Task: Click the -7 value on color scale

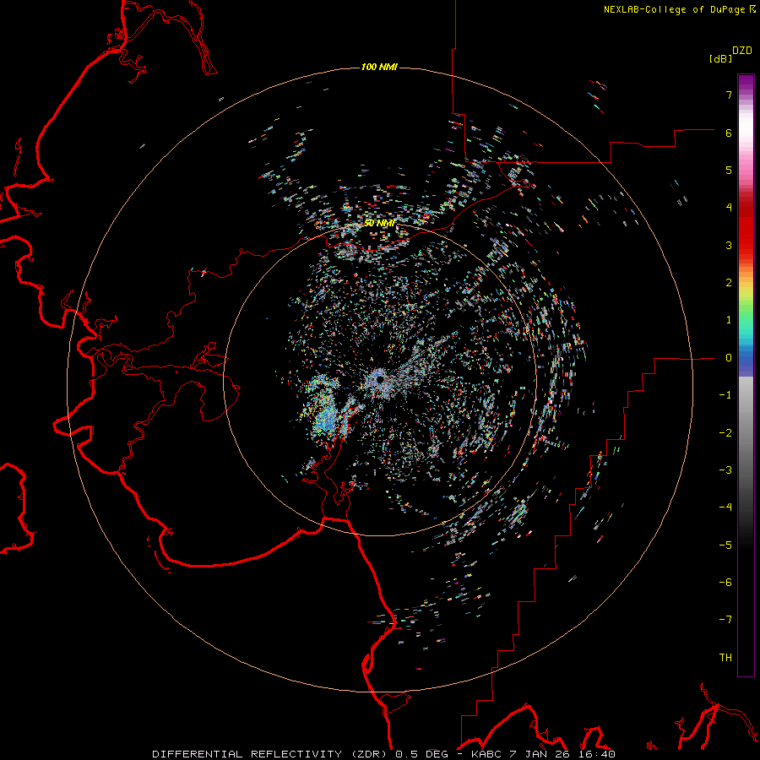Action: coord(725,620)
